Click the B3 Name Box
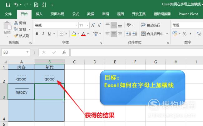 tap(16, 52)
